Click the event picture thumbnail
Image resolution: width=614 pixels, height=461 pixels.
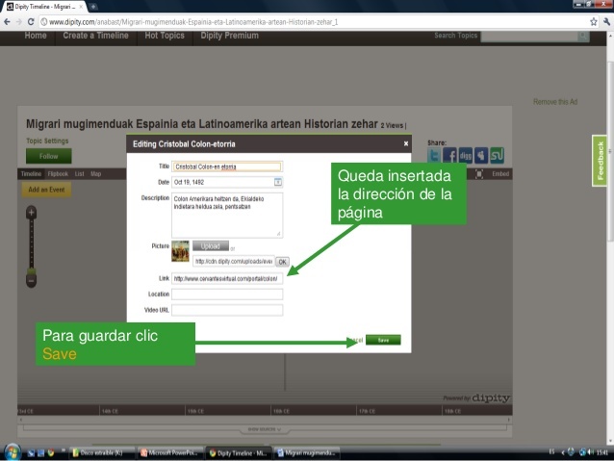(x=180, y=251)
